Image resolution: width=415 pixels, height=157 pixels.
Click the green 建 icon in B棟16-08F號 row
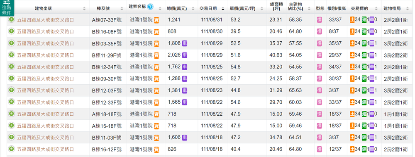pyautogui.click(x=364, y=32)
